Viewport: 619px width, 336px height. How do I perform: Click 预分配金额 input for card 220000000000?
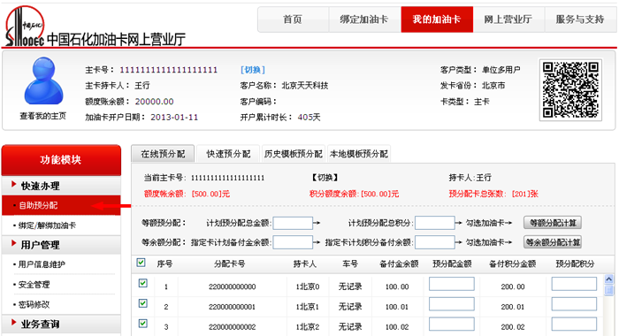(x=452, y=284)
